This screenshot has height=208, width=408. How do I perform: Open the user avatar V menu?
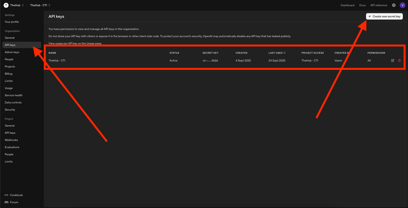(x=403, y=5)
